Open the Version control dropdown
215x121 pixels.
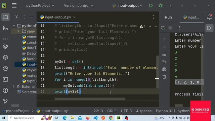click(x=79, y=6)
